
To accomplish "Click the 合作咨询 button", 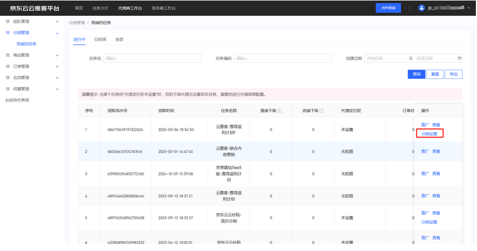I will pyautogui.click(x=388, y=8).
